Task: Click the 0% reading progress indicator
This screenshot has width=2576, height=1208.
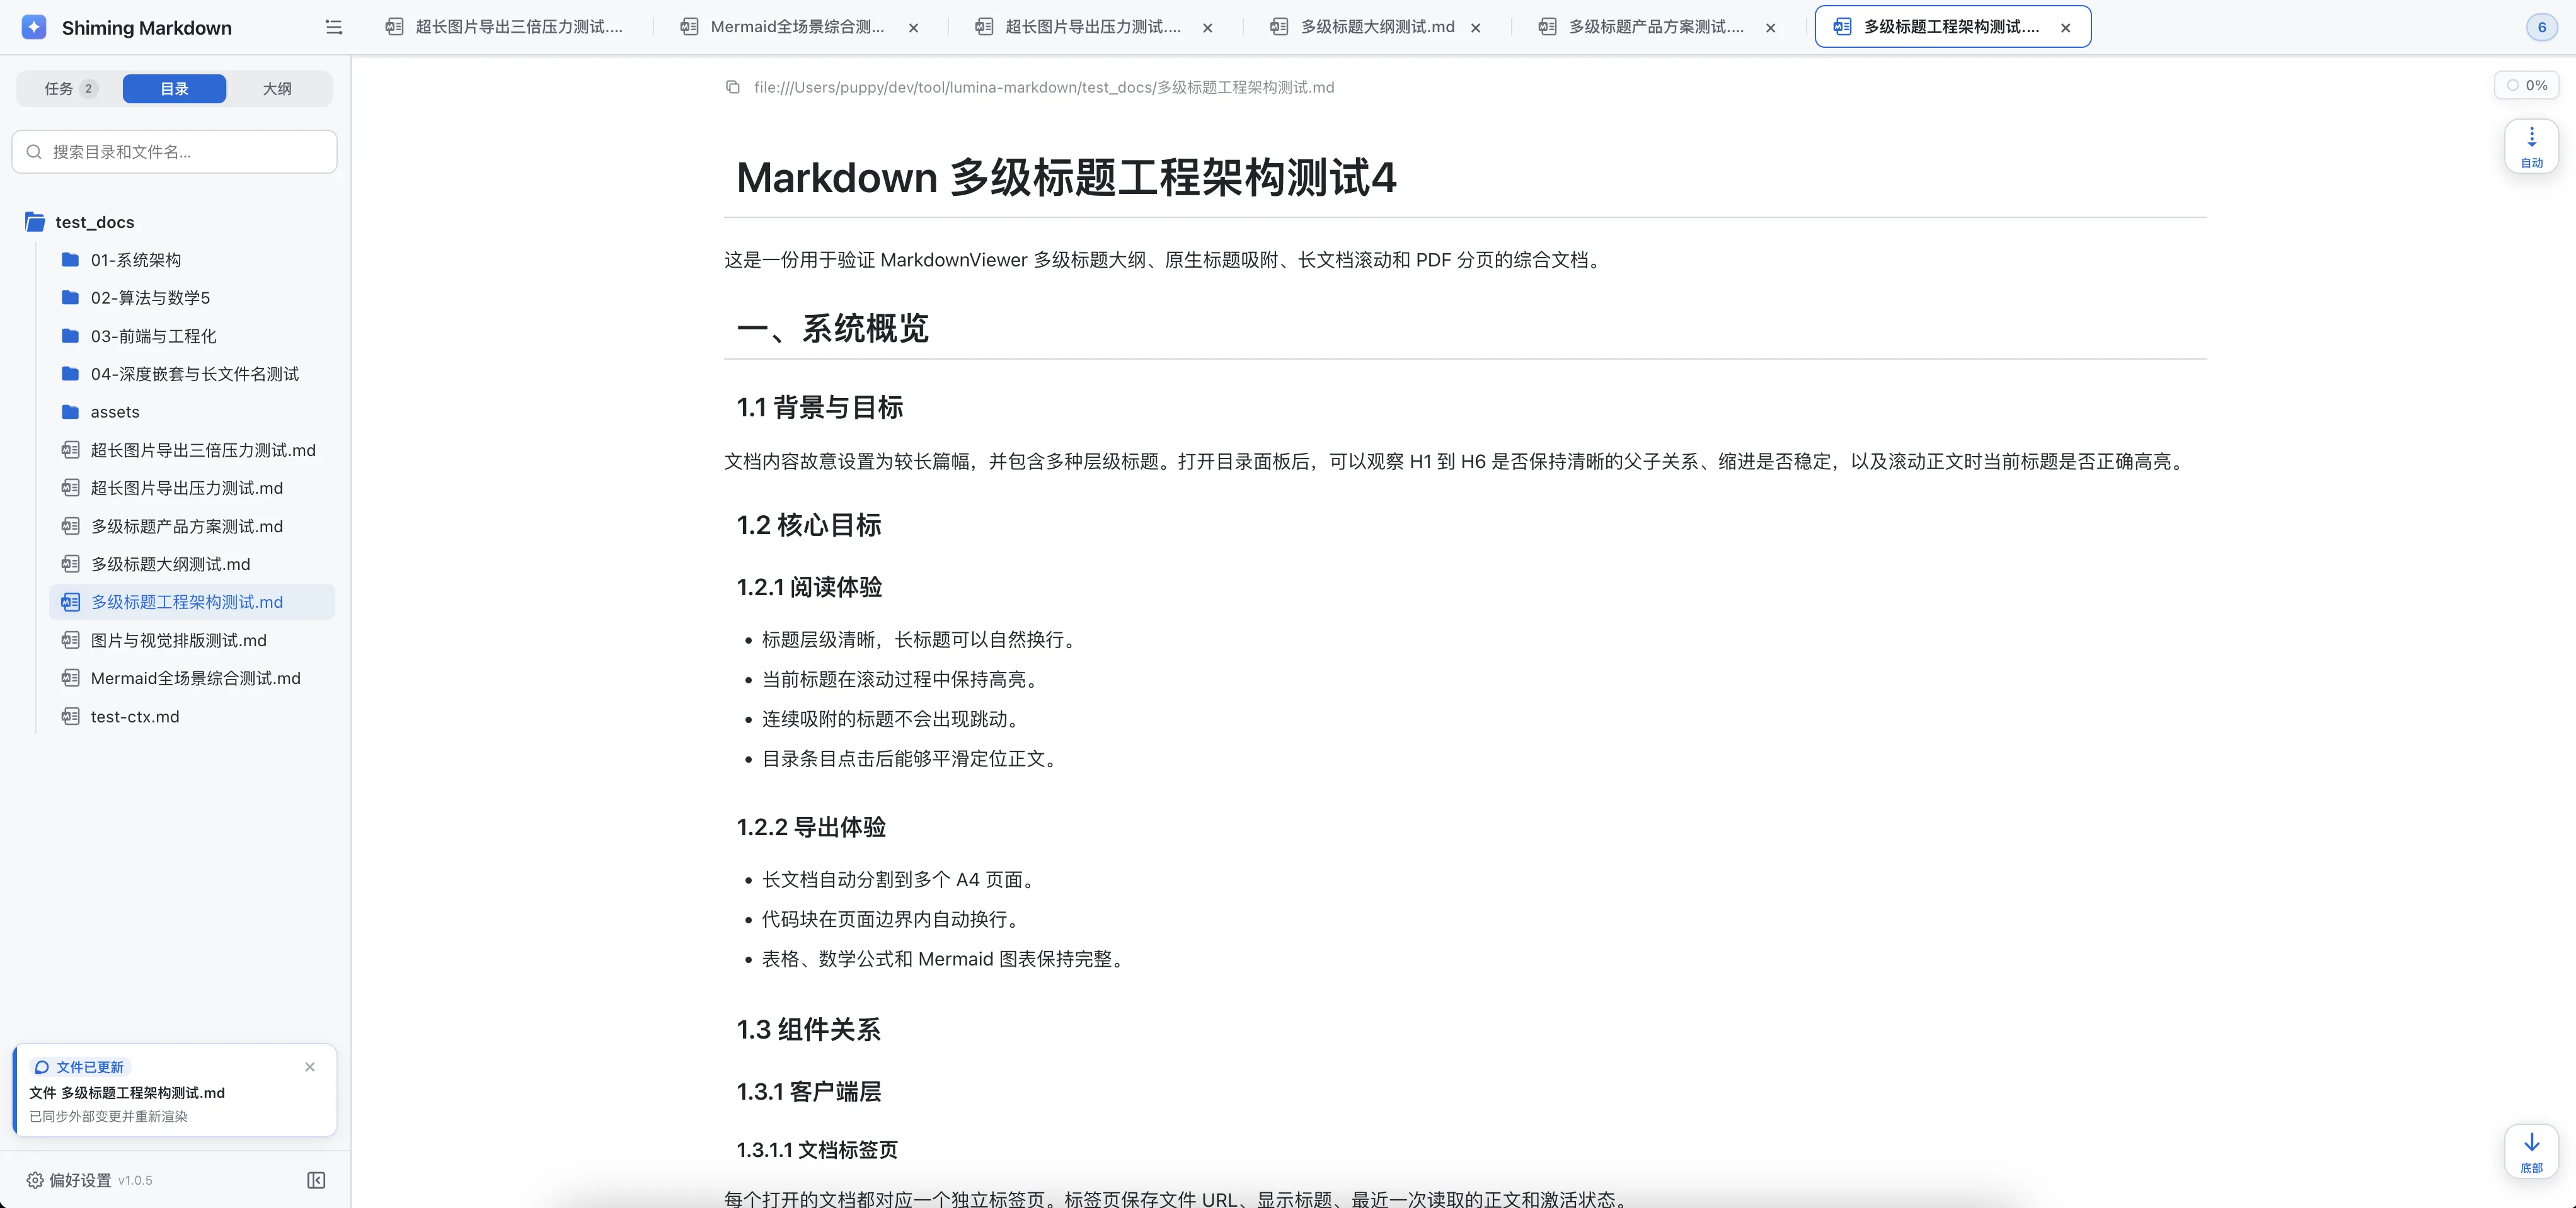Action: pos(2527,85)
